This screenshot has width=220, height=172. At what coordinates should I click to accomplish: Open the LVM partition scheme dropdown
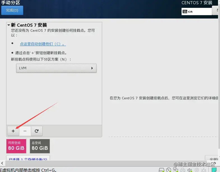pyautogui.click(x=56, y=68)
